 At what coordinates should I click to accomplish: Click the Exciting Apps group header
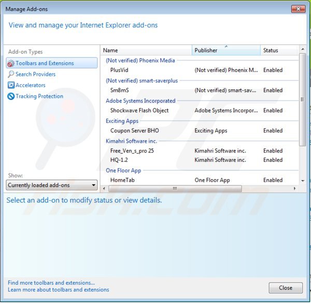click(122, 121)
